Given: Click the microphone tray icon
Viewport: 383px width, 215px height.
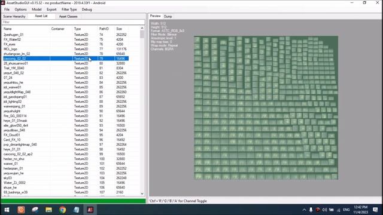Looking at the screenshot, I should [x=311, y=210].
